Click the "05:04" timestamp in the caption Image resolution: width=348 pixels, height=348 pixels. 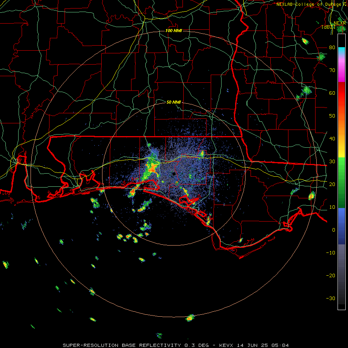point(280,345)
